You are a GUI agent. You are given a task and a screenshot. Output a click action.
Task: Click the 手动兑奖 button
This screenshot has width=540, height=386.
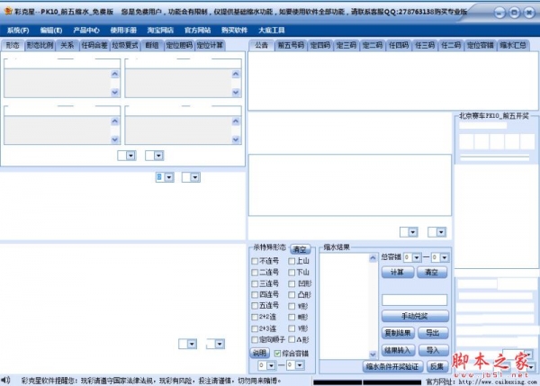[x=415, y=316]
